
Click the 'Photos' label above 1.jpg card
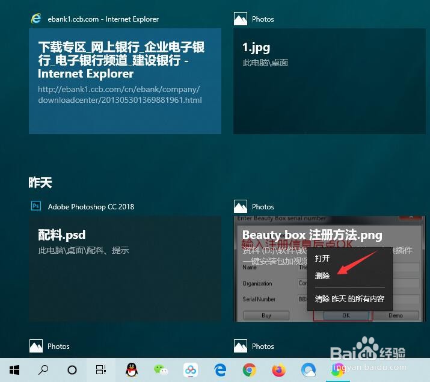(x=263, y=19)
